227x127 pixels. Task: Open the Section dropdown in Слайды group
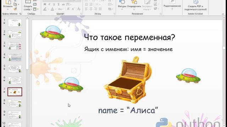[x=36, y=9]
